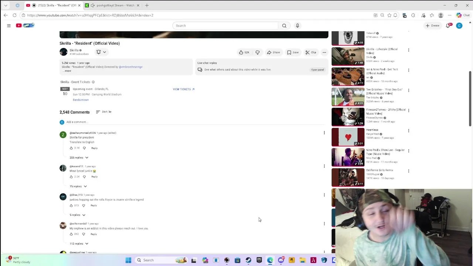Toggle the subscription notification bell for Skrilla
Image resolution: width=473 pixels, height=266 pixels.
point(101,52)
